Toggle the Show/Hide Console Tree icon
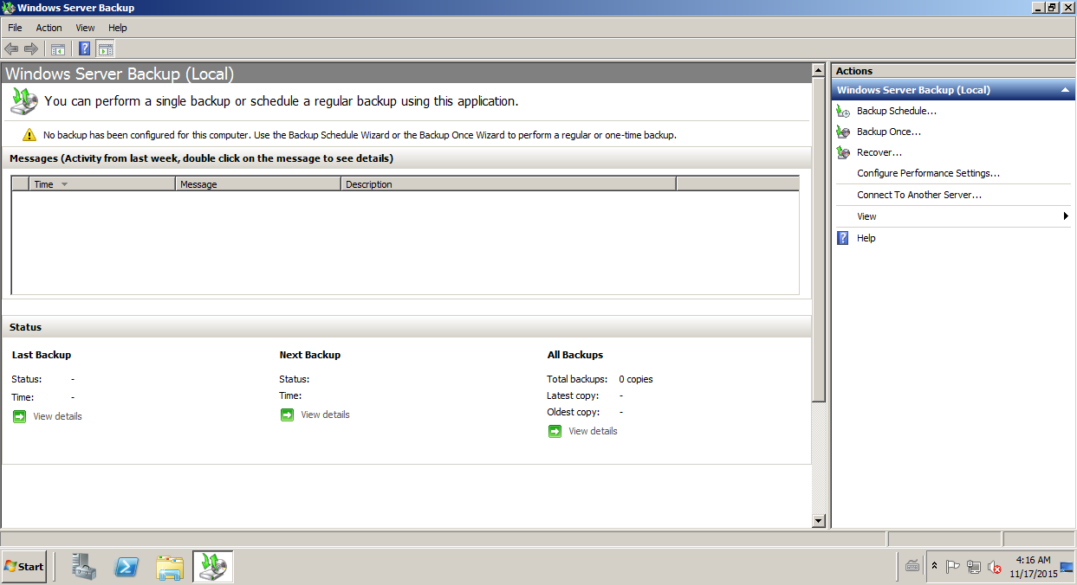Image resolution: width=1077 pixels, height=585 pixels. pyautogui.click(x=58, y=49)
